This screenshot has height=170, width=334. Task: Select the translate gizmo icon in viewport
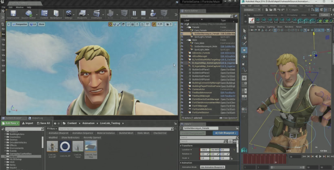[110, 24]
